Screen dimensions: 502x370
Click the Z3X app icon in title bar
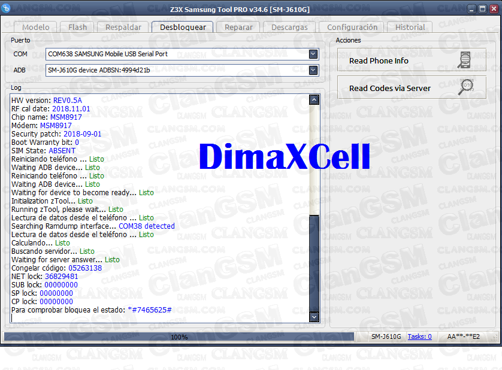pos(6,8)
